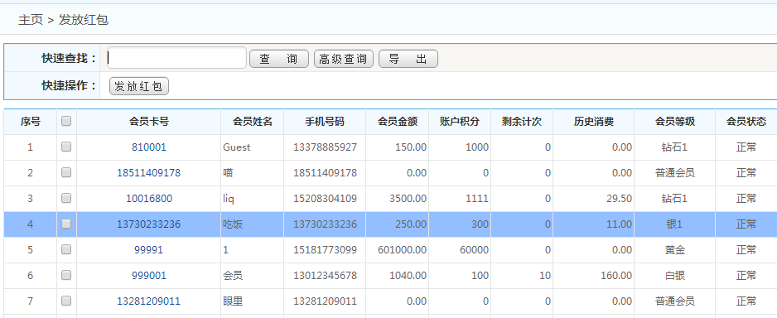
Task: Click the points value 1111
Action: coord(476,199)
